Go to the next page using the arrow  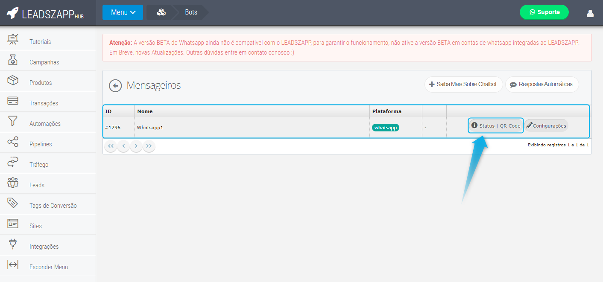[x=136, y=146]
